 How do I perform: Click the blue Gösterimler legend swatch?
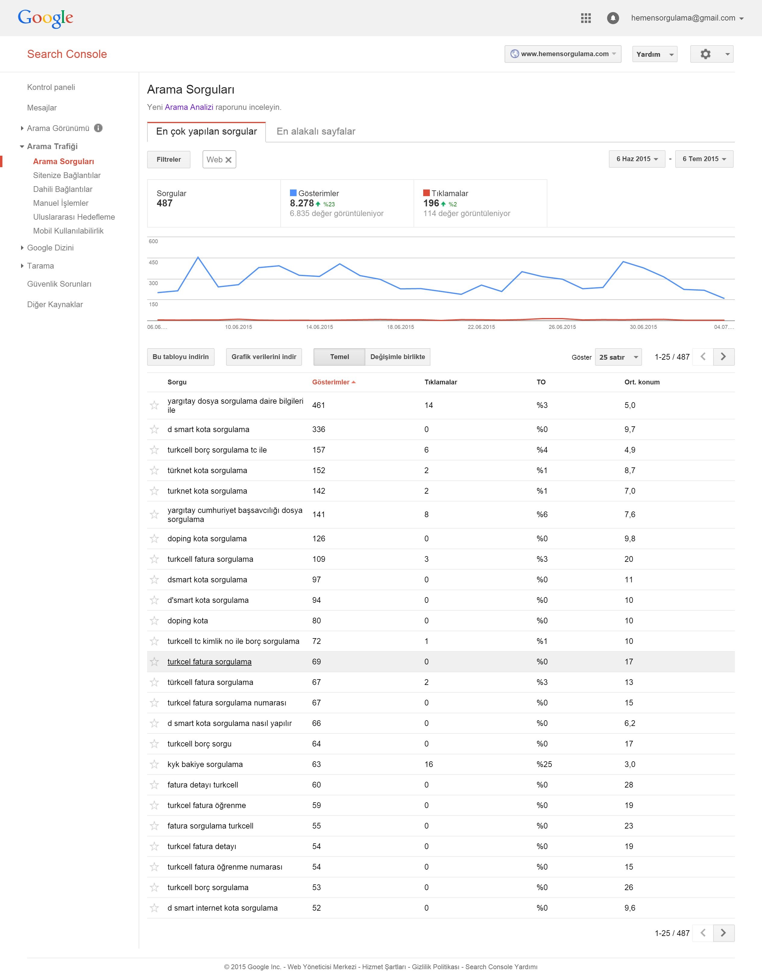coord(293,193)
